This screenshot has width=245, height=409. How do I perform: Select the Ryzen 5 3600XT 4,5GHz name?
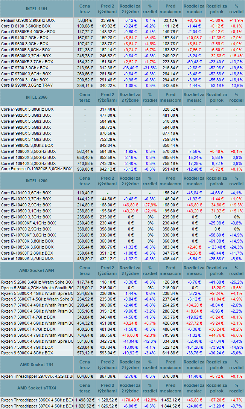pyautogui.click(x=37, y=299)
